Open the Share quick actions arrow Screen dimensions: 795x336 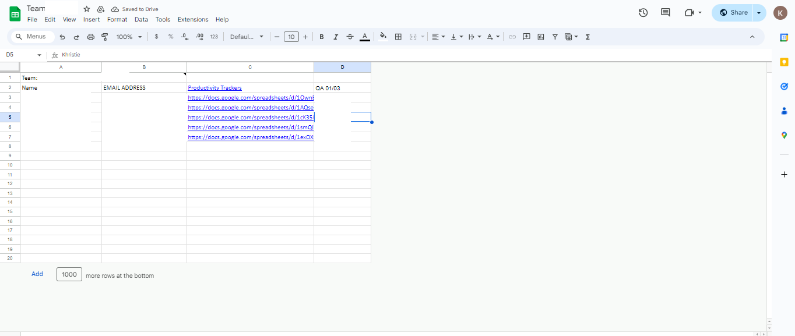(759, 12)
